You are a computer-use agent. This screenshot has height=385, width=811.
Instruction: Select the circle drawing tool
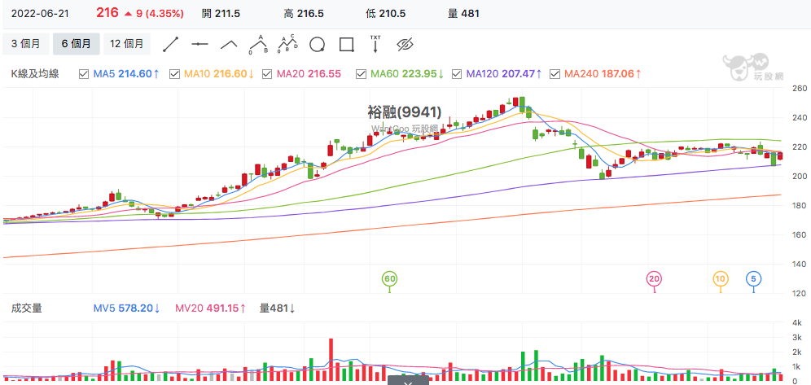pos(317,45)
